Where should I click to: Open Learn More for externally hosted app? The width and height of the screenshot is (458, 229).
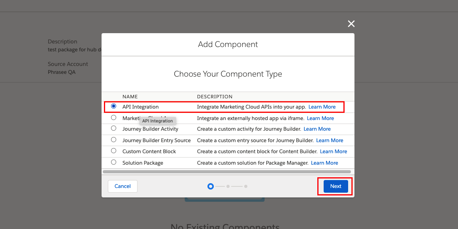[x=320, y=118]
